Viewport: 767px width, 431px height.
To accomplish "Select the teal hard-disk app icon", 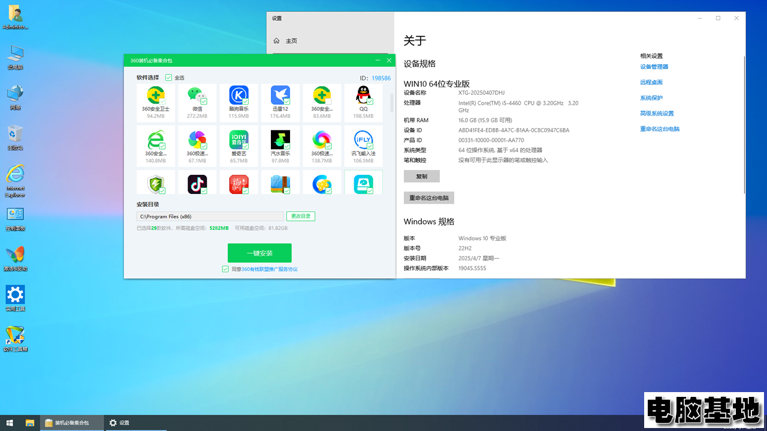I will tap(363, 184).
